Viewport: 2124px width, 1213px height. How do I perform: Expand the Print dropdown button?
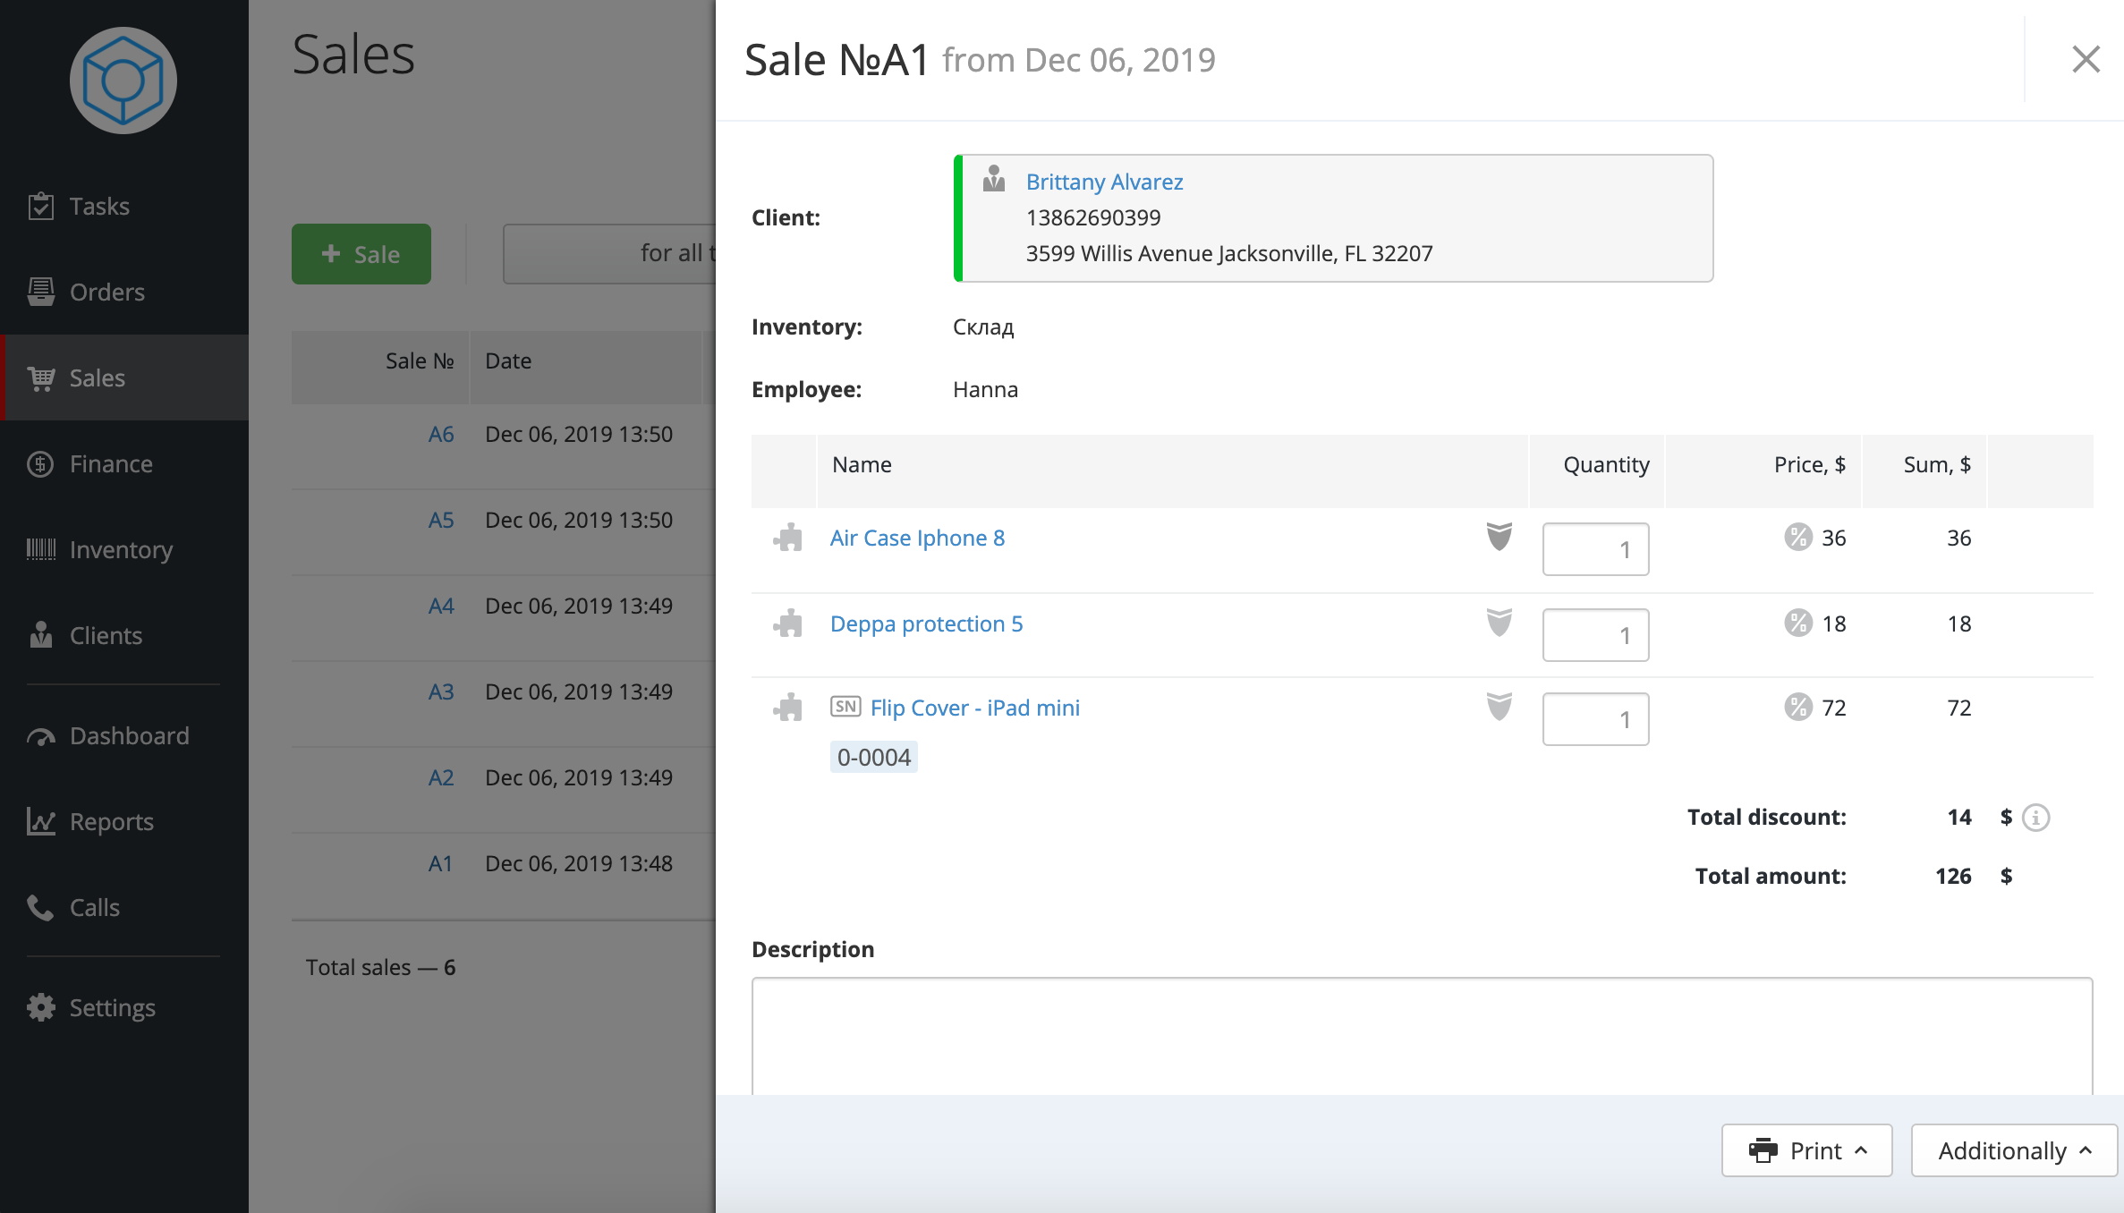[x=1806, y=1150]
